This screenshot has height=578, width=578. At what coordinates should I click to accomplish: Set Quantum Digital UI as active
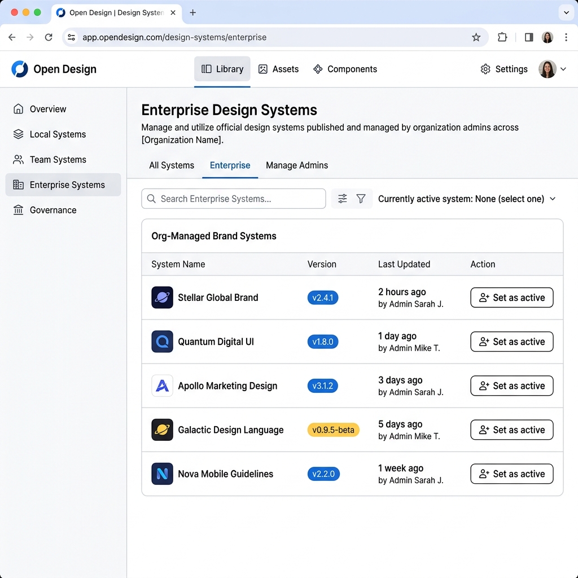pos(511,341)
